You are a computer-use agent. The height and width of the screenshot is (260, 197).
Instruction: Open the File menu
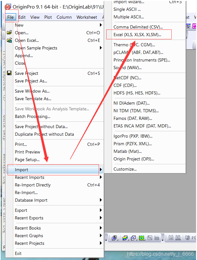(x=10, y=17)
